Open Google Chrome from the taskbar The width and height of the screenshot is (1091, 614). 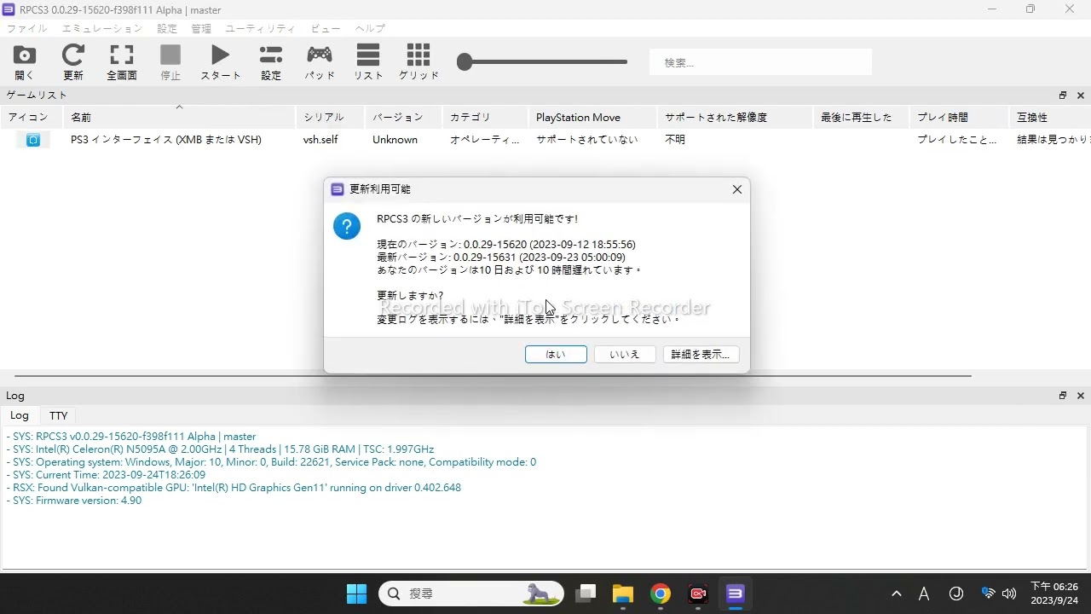661,594
